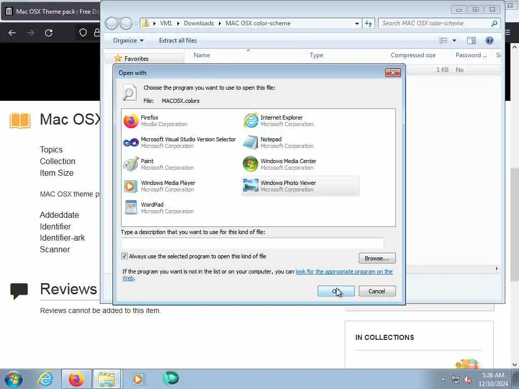Open Explorer Help icon
519x389 pixels.
click(x=489, y=41)
